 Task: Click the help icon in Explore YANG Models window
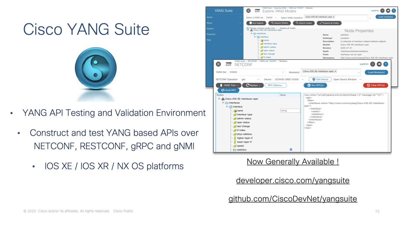pyautogui.click(x=394, y=11)
